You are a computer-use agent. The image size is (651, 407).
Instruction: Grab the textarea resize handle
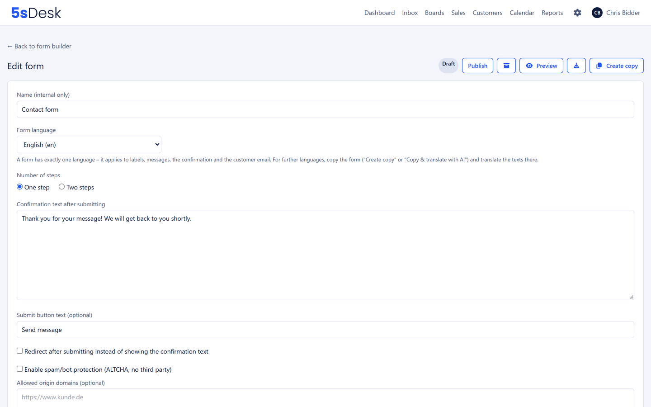[631, 297]
